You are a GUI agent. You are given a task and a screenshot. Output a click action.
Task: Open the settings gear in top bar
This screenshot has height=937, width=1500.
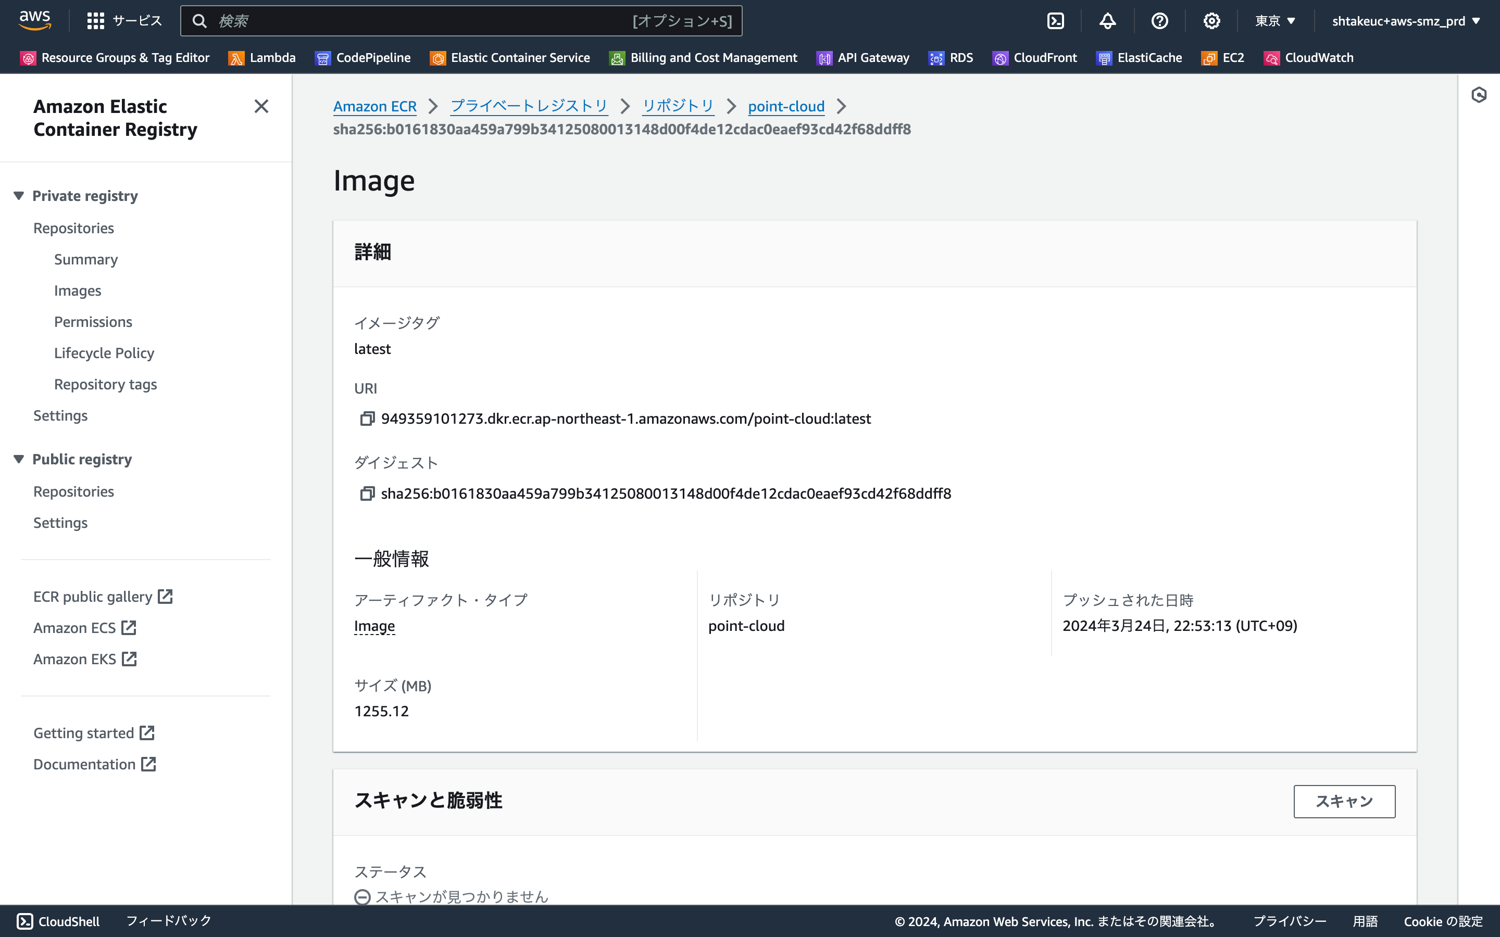[1212, 21]
